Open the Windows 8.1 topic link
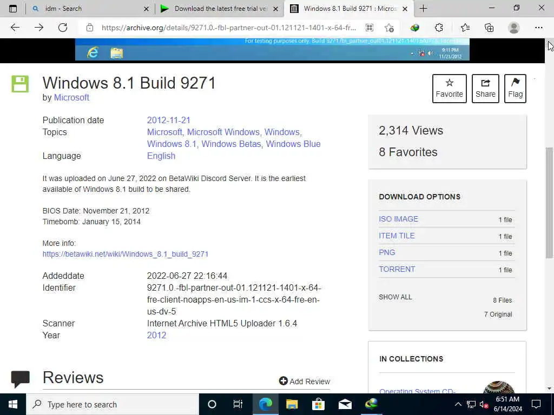 [172, 144]
